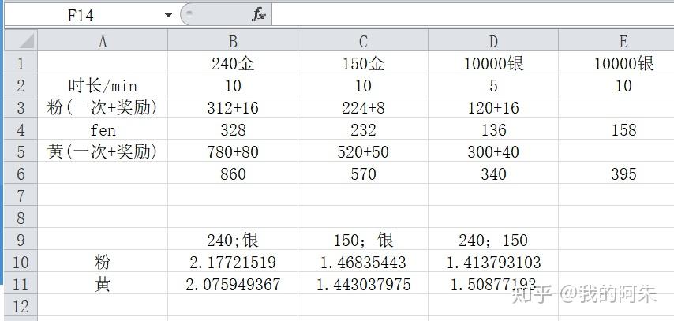Click cell containing 570
Image resolution: width=674 pixels, height=321 pixels.
pos(363,174)
